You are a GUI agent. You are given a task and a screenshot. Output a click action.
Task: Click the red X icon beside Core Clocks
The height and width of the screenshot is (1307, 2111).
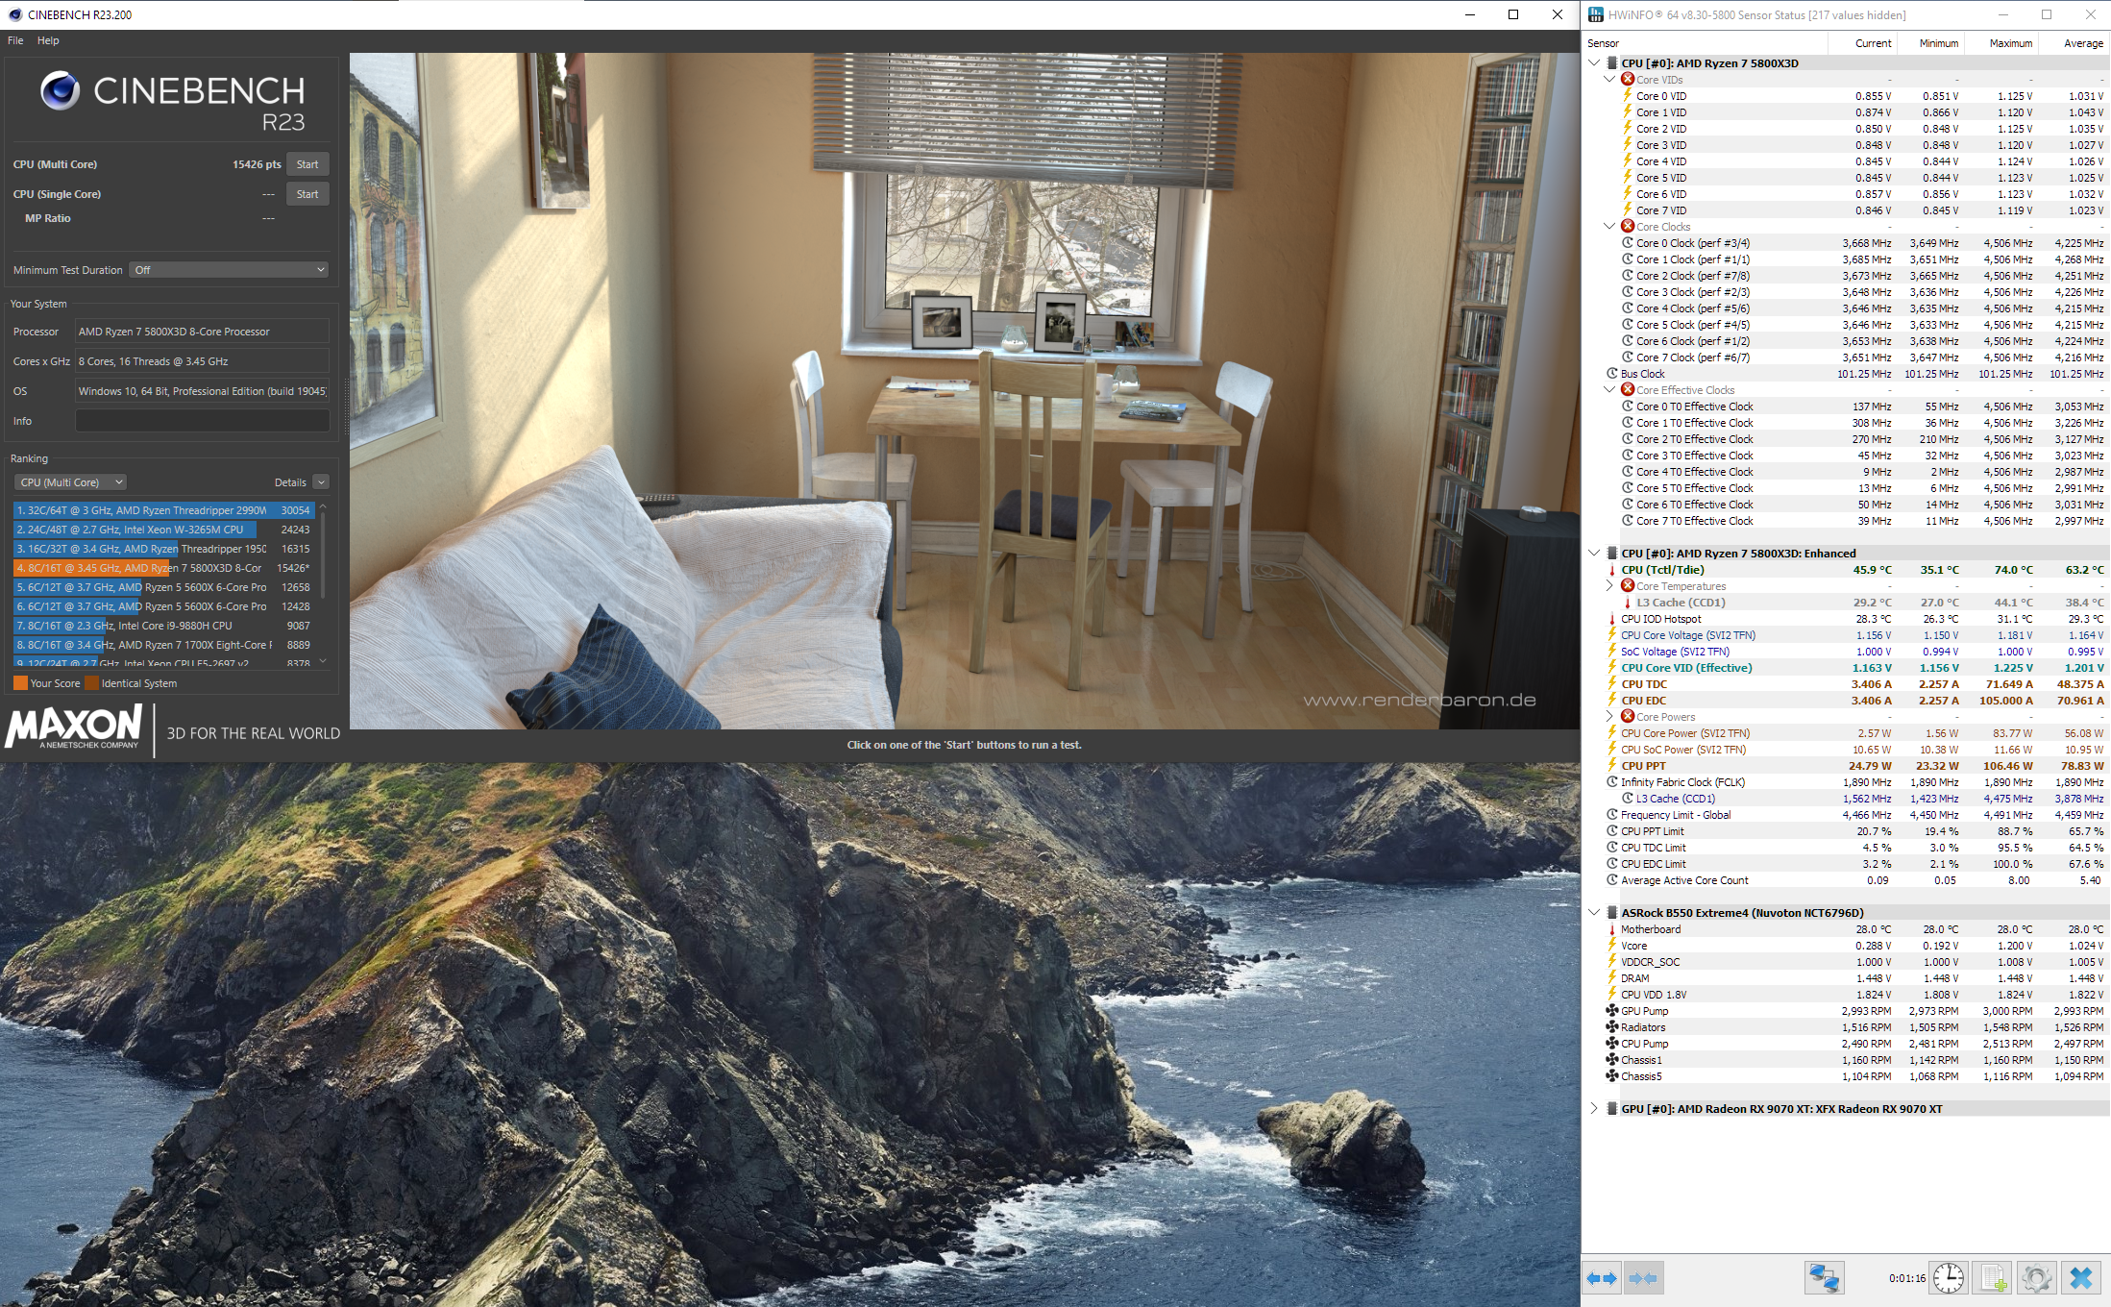point(1628,227)
